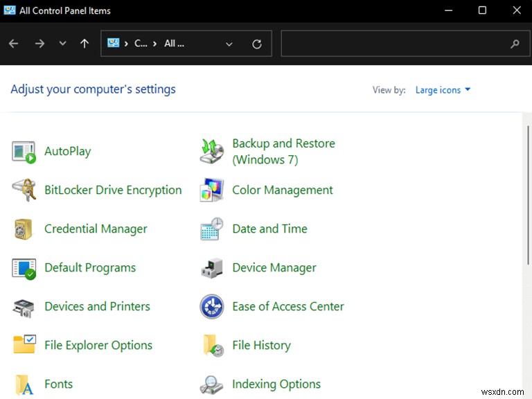Go forward with the forward arrow
The image size is (532, 399).
coord(39,44)
